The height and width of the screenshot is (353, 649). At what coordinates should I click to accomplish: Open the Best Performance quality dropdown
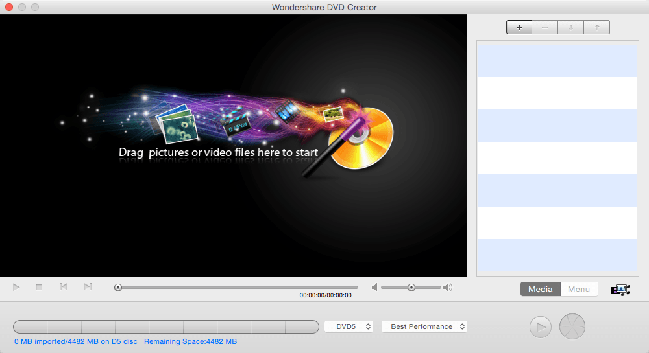click(x=424, y=326)
